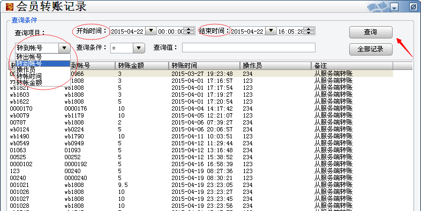This screenshot has width=421, height=211.
Task: Click the end date field 2015-04-22
Action: [247, 31]
